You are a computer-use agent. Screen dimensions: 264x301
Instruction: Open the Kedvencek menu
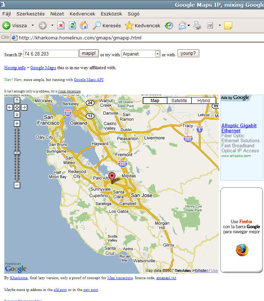(x=82, y=14)
